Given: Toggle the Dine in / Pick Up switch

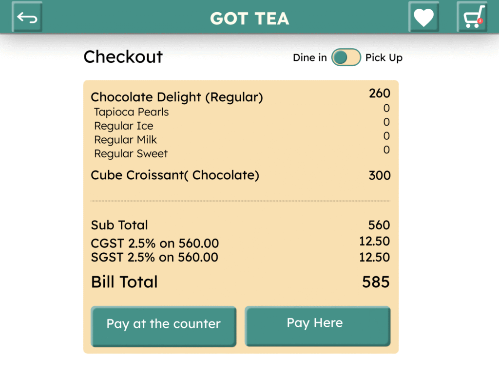Looking at the screenshot, I should 346,57.
